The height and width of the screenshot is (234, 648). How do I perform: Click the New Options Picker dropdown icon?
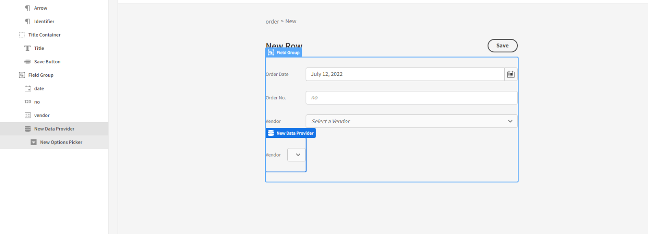tap(34, 142)
